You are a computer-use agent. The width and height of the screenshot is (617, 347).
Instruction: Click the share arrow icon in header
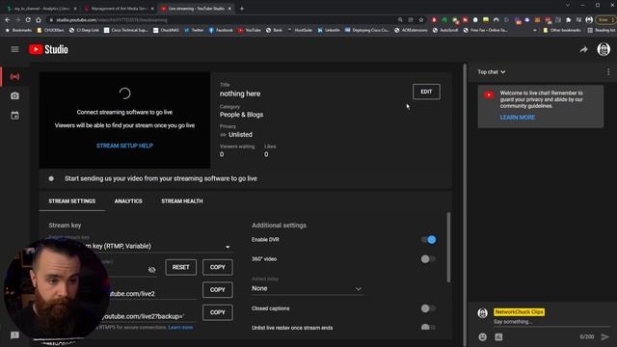pyautogui.click(x=583, y=49)
